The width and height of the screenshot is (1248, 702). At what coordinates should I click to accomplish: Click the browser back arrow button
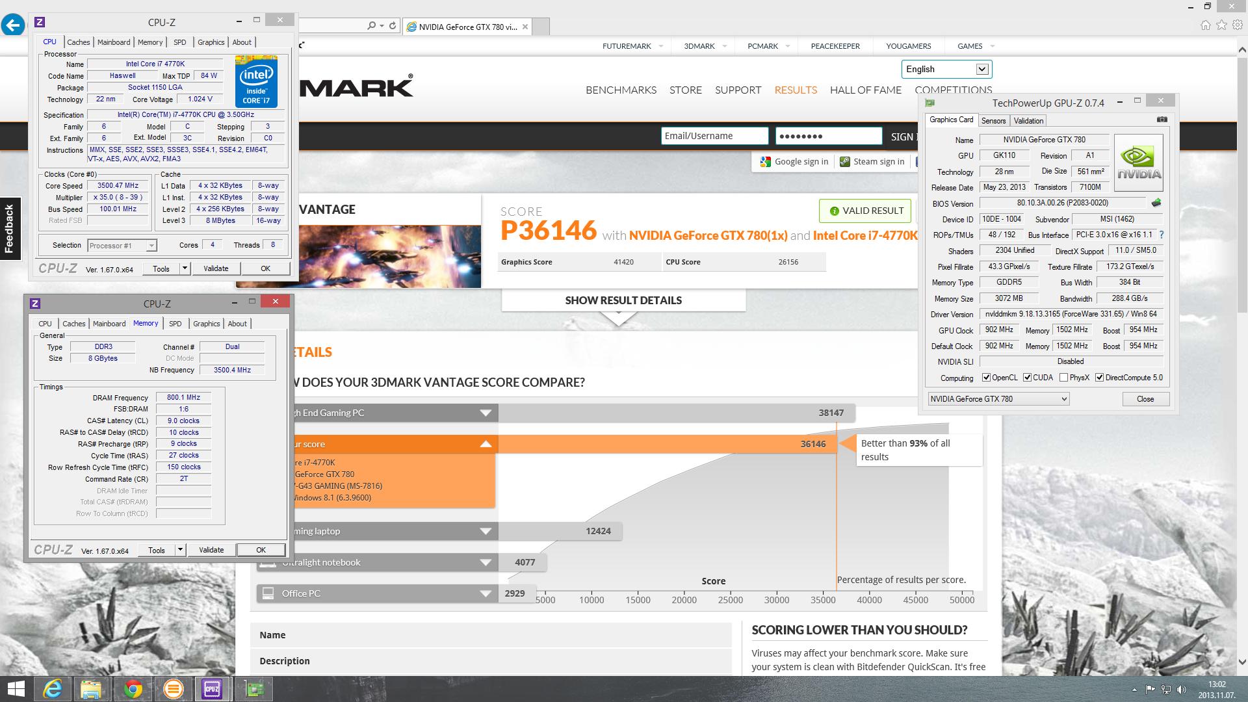pyautogui.click(x=13, y=25)
